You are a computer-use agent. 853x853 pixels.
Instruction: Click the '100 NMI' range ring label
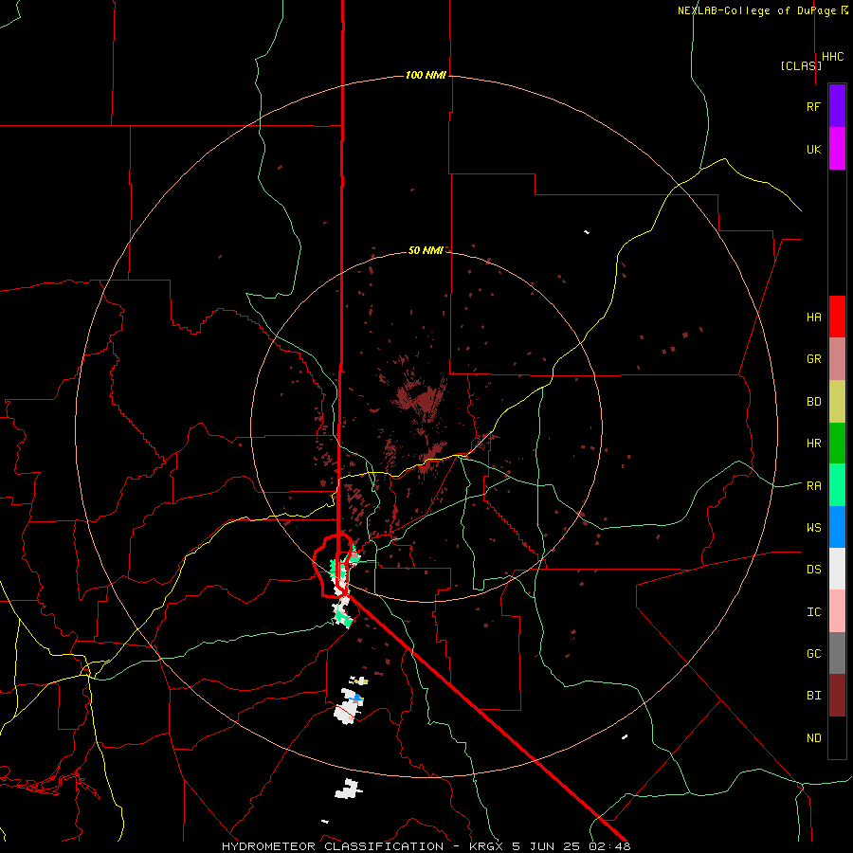coord(426,75)
